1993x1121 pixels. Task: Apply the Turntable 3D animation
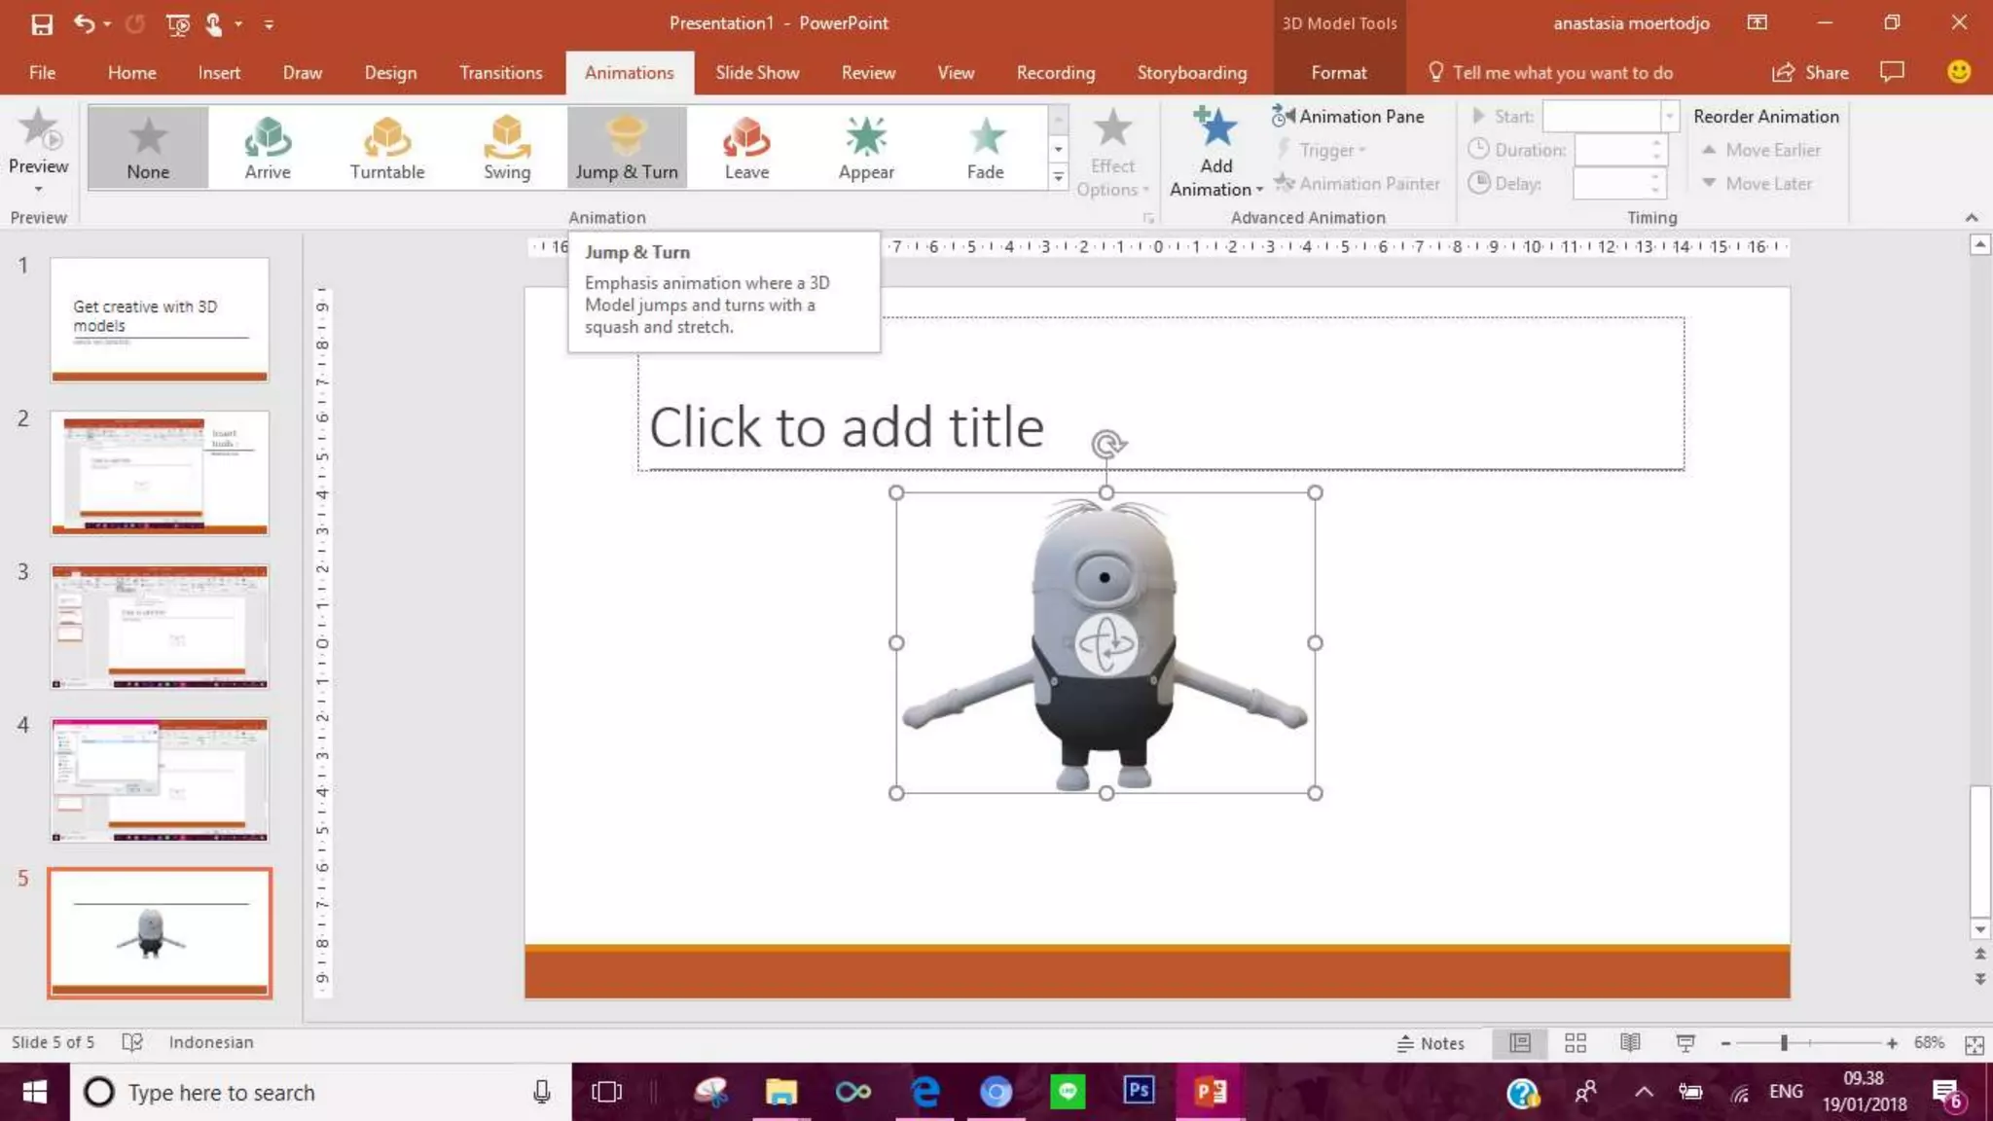(386, 147)
